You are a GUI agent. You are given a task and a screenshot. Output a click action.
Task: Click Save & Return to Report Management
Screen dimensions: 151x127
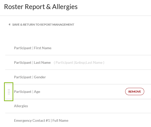[43, 25]
